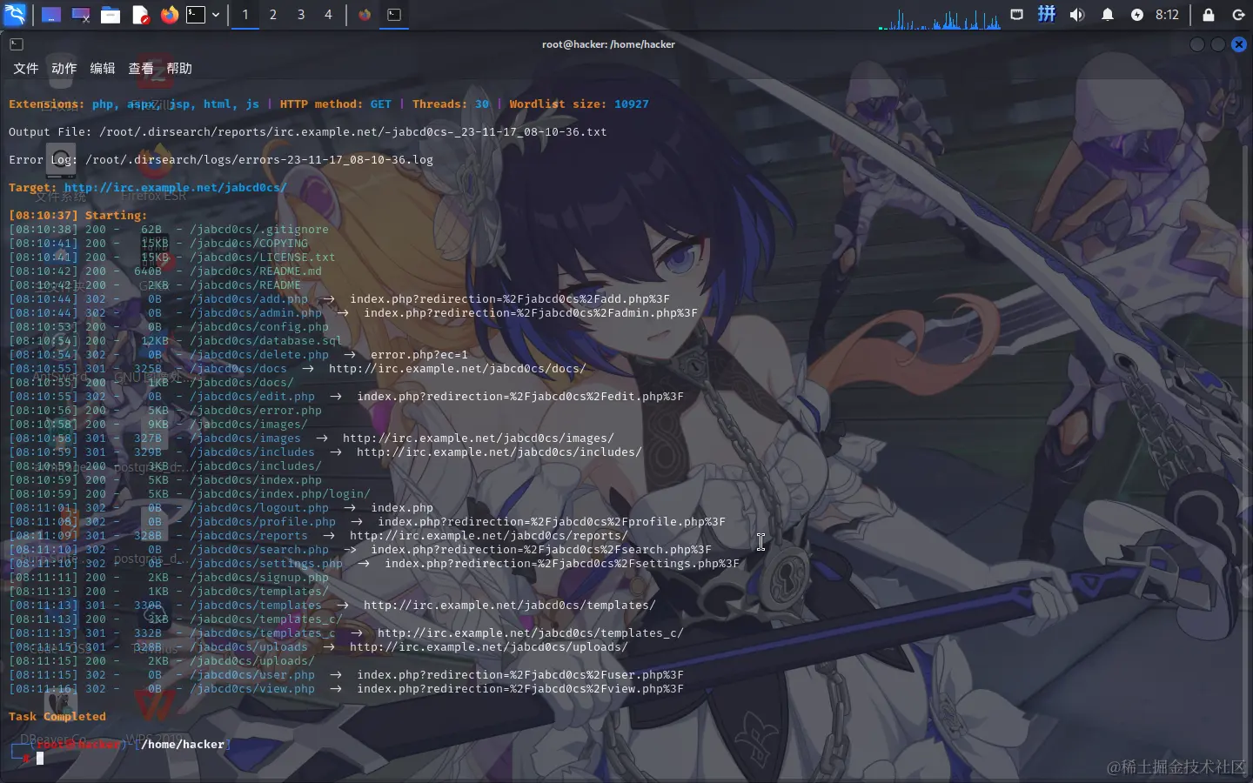
Task: Click the /home/hacker prompt path
Action: [183, 745]
